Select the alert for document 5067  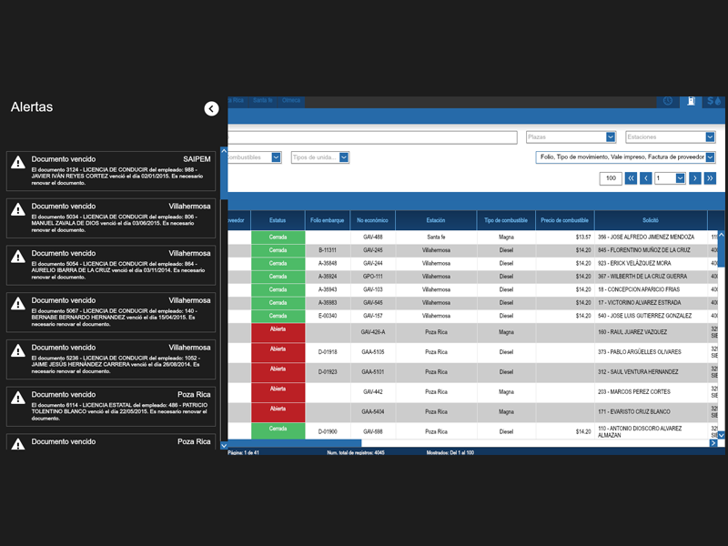click(111, 311)
